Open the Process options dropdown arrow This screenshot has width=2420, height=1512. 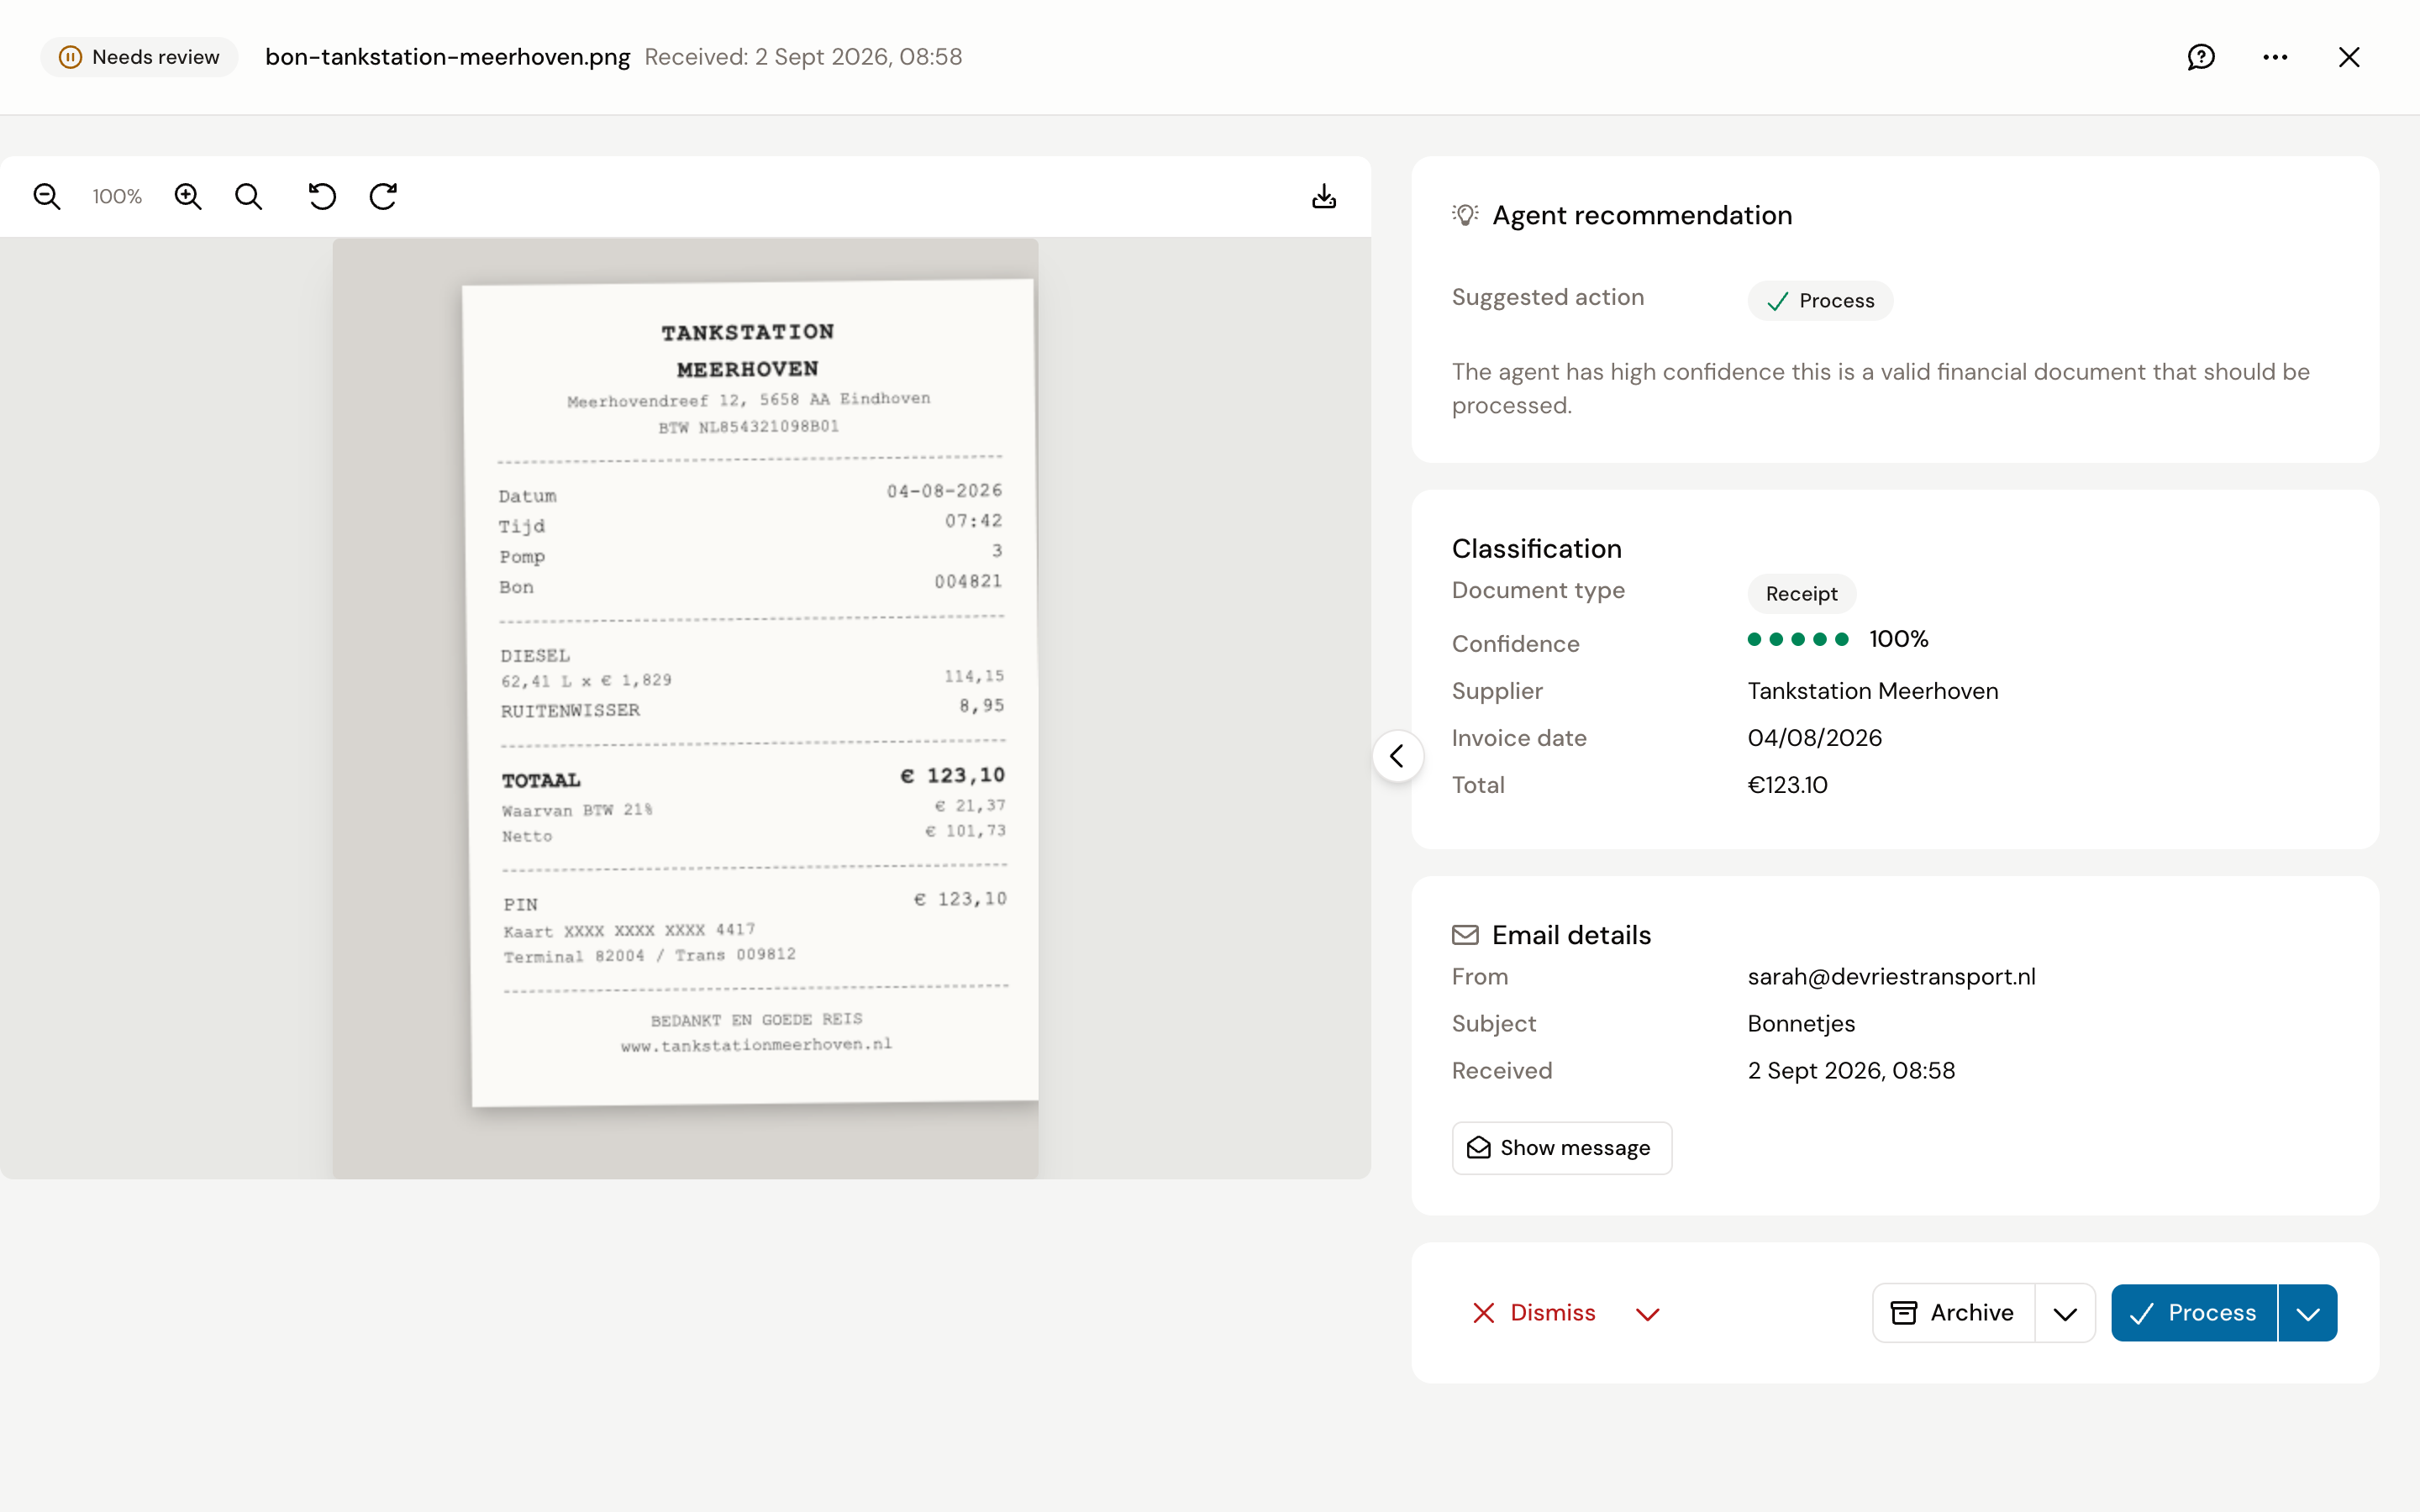2308,1312
